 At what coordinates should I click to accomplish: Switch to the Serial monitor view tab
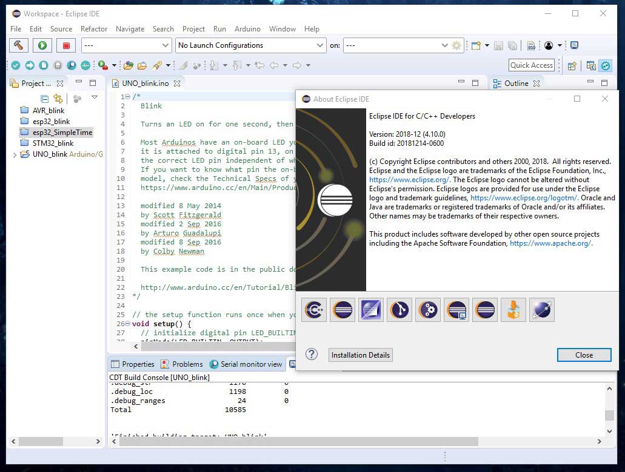246,364
